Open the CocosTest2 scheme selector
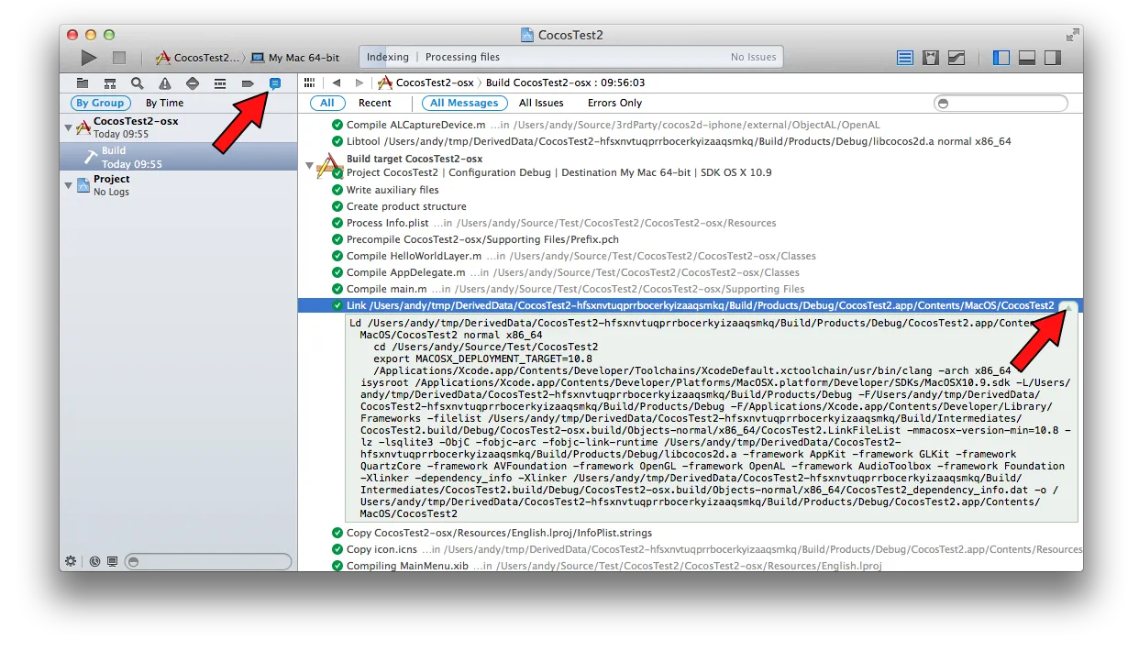This screenshot has width=1128, height=651. coord(199,57)
